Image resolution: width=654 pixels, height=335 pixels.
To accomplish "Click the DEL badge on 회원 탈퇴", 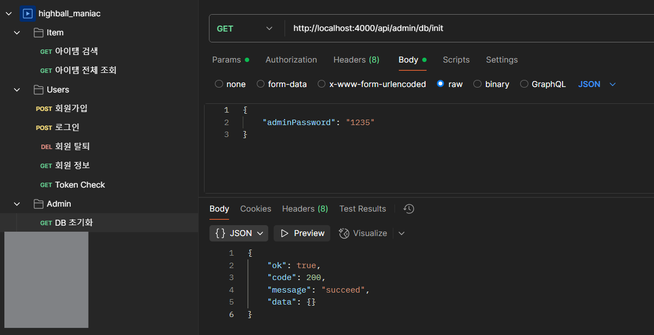I will (x=46, y=146).
